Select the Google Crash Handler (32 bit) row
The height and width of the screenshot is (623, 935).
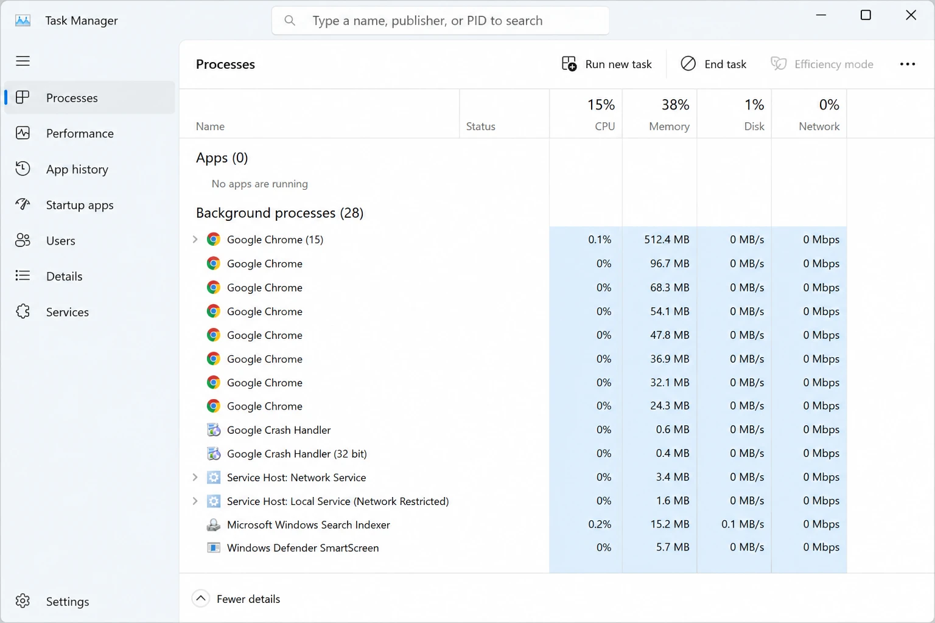pyautogui.click(x=513, y=453)
